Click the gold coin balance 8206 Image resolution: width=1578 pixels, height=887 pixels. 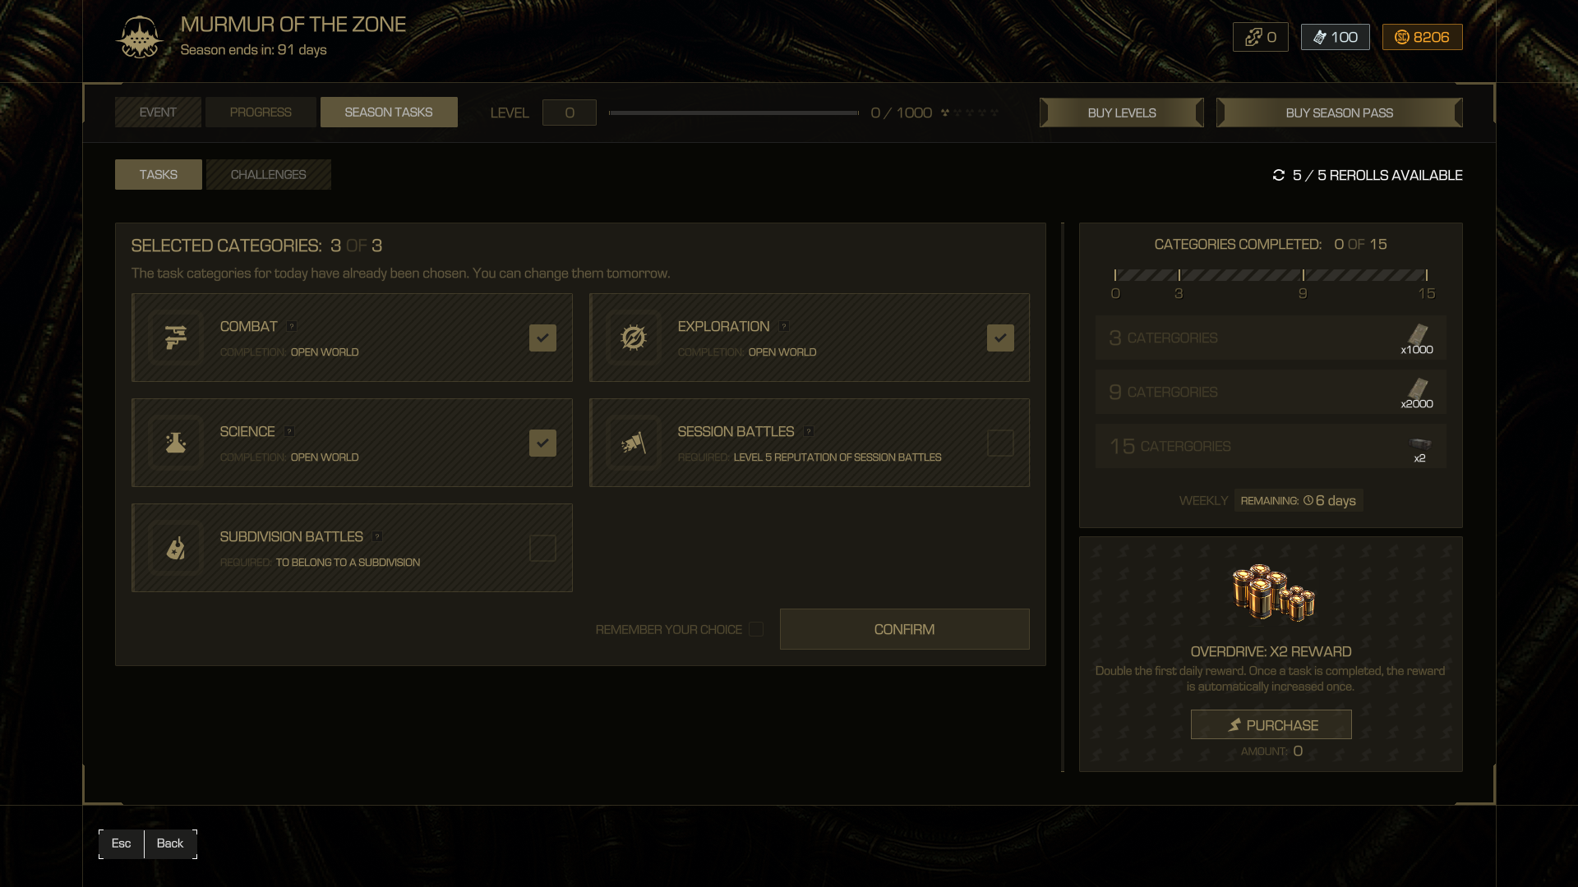point(1422,37)
